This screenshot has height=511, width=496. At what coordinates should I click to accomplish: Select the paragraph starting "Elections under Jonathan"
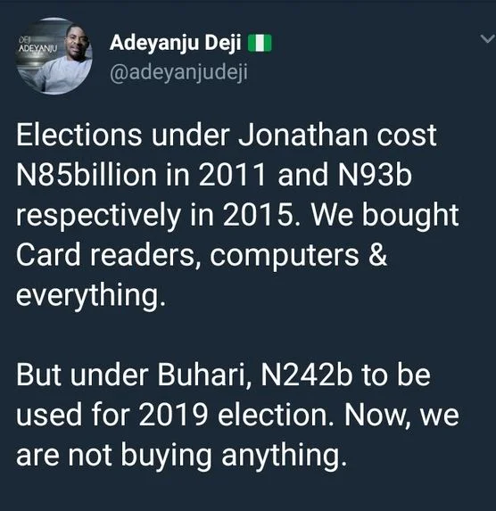[x=237, y=215]
